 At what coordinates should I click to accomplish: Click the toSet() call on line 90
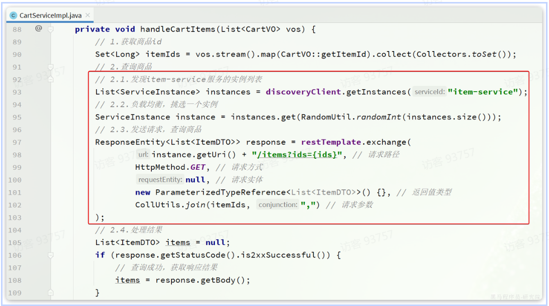[488, 54]
